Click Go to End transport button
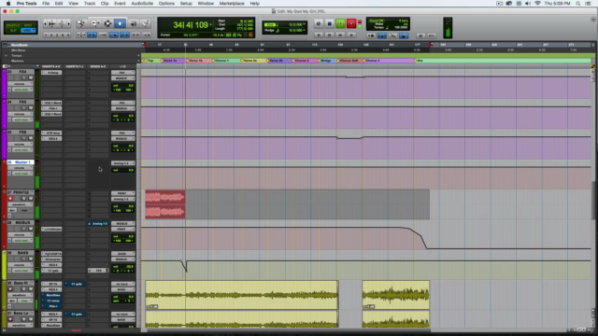 click(x=351, y=35)
